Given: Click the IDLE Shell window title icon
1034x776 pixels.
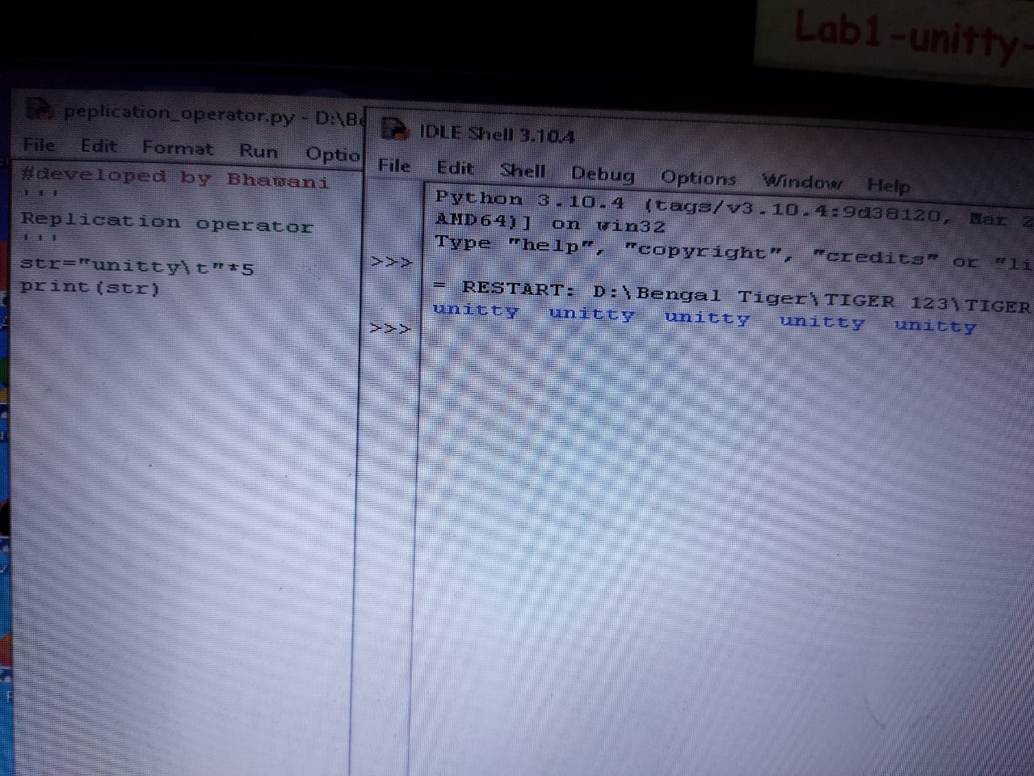Looking at the screenshot, I should [x=395, y=129].
